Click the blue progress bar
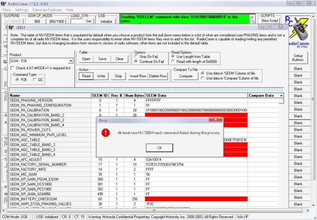 click(146, 90)
